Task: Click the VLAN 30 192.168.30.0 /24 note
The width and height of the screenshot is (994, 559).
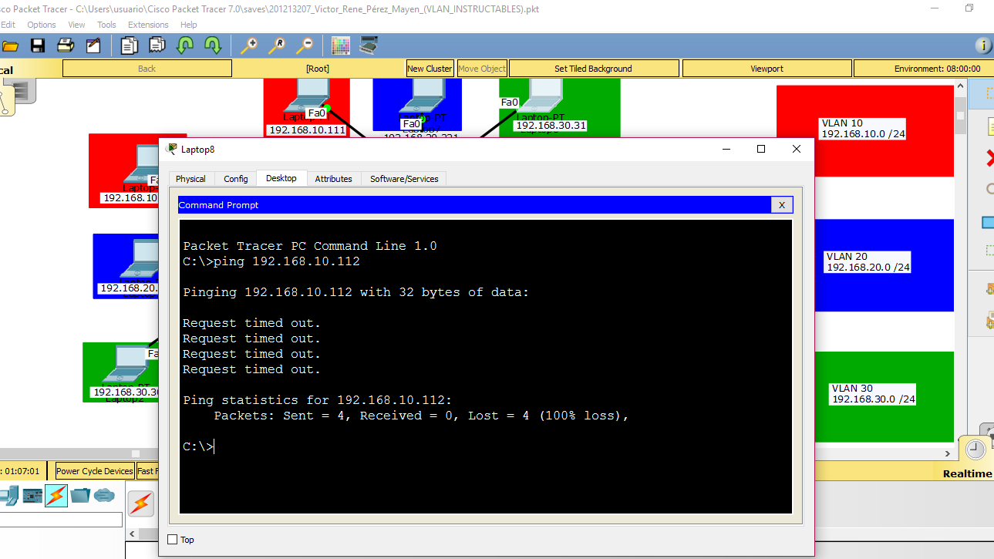Action: [873, 394]
